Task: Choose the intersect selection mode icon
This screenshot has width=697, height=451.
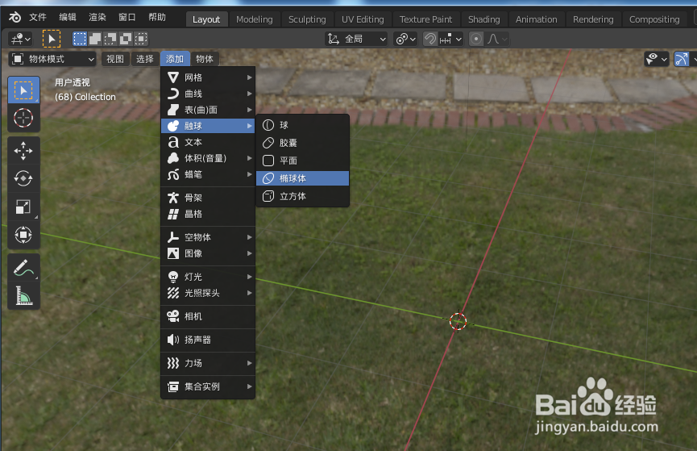Action: coord(141,40)
